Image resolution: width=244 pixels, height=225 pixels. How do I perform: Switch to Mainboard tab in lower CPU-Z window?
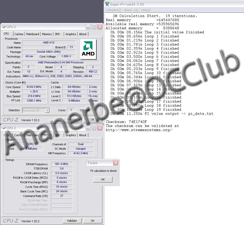(x=33, y=135)
